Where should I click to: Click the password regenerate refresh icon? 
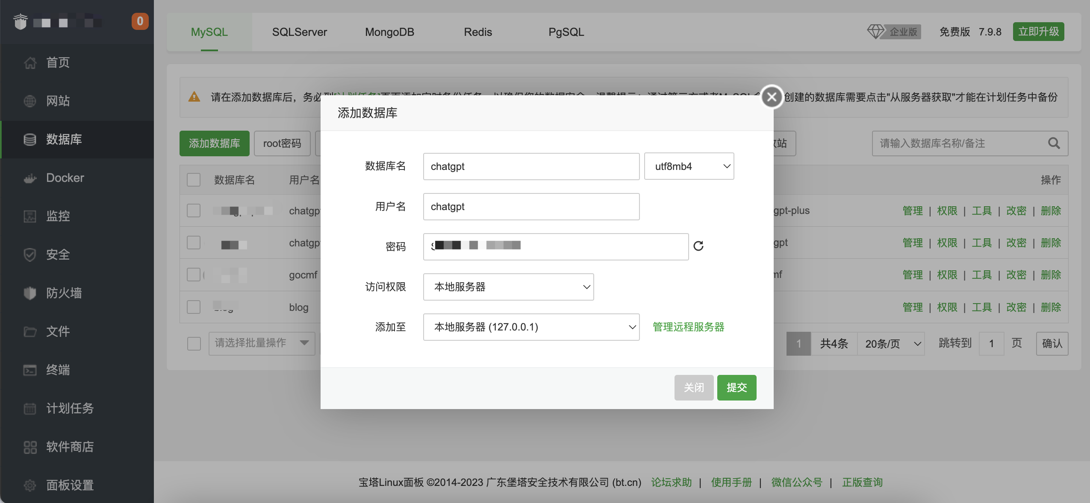[x=698, y=246]
